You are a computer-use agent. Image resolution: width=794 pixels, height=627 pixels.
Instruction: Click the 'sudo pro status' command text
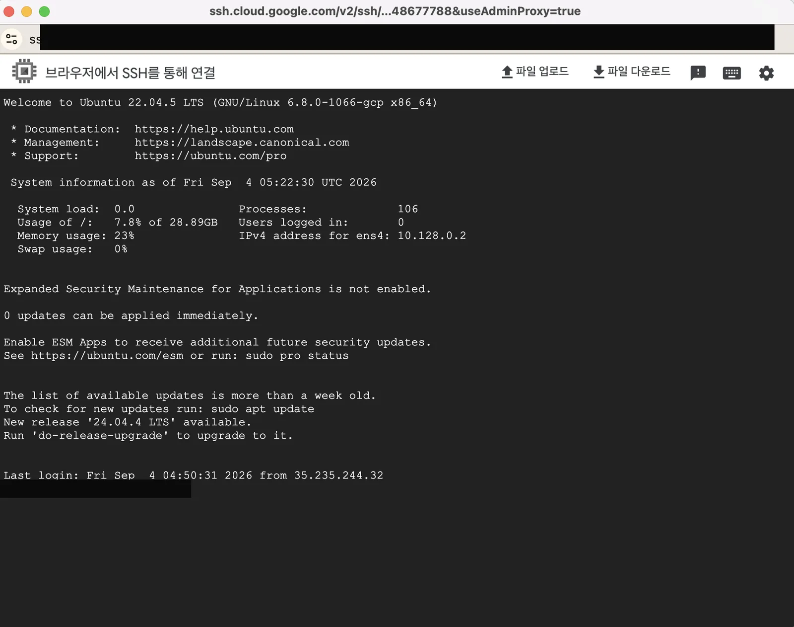297,356
